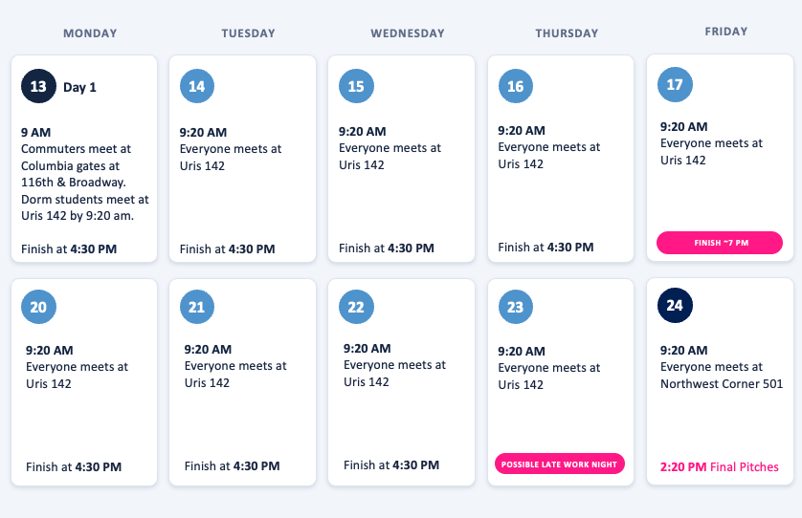
Task: Click the FRIDAY column header
Action: (x=726, y=32)
